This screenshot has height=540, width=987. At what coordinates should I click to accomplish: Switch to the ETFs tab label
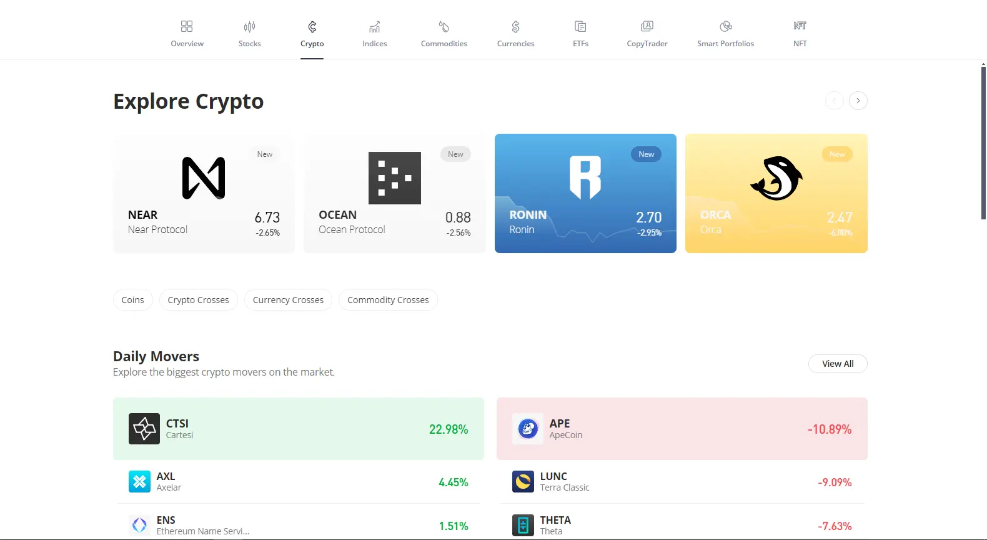[x=581, y=44]
